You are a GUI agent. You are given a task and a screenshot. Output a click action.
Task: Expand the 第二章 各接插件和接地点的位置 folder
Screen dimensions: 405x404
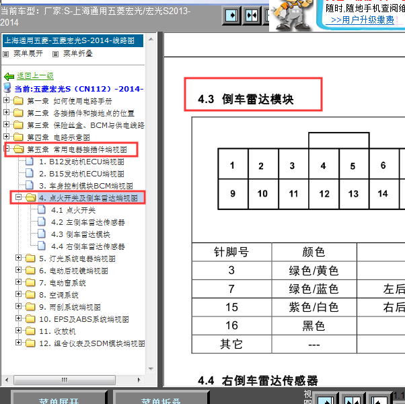point(7,112)
